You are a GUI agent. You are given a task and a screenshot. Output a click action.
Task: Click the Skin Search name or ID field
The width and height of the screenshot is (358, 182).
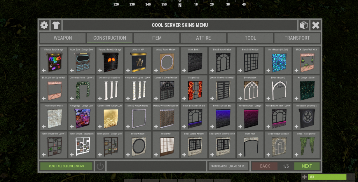228,166
